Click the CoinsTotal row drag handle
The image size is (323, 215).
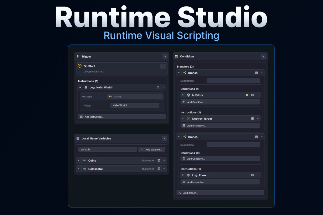(x=79, y=169)
